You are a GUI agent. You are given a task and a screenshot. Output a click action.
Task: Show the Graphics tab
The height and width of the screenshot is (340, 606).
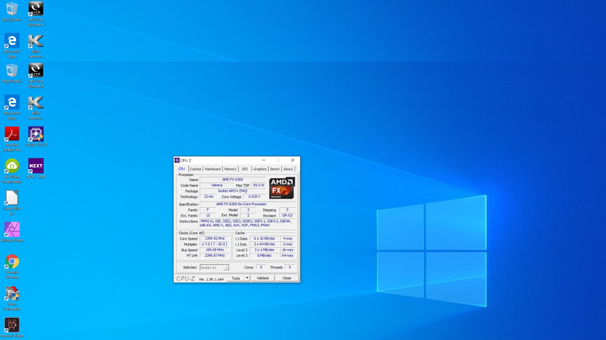click(260, 169)
